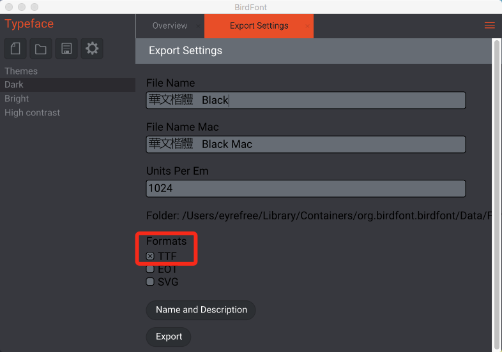Choose the Bright theme
Viewport: 502px width, 352px height.
point(17,99)
